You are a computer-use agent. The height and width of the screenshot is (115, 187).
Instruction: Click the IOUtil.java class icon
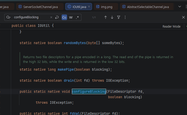[x=69, y=7]
